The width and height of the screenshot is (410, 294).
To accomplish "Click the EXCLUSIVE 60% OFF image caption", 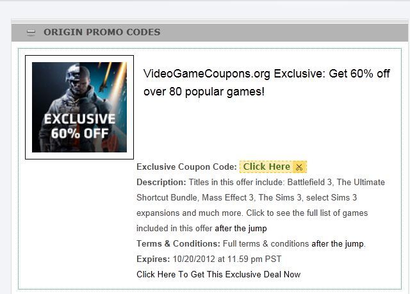I will coord(79,126).
